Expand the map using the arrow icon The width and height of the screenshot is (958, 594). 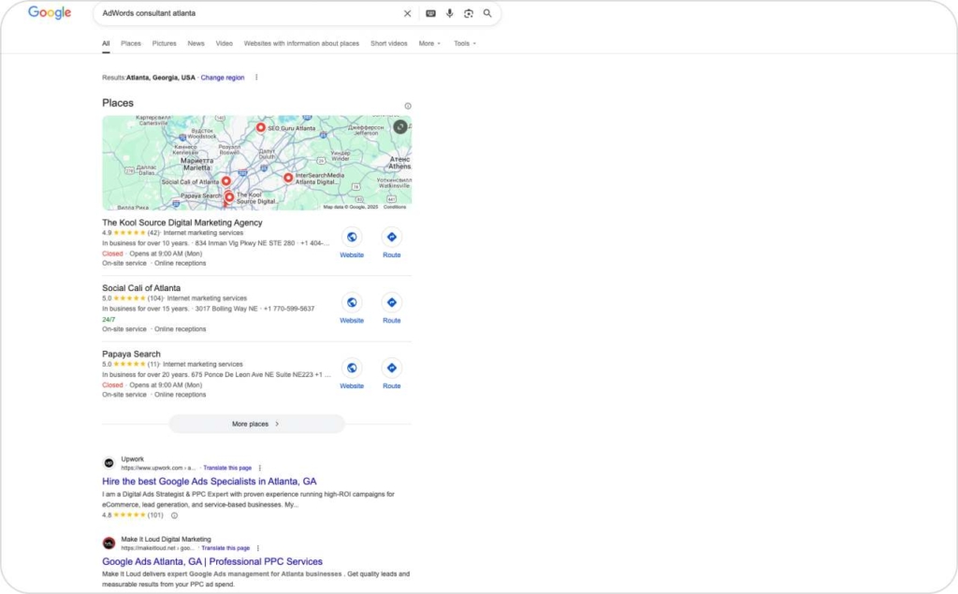pos(400,125)
